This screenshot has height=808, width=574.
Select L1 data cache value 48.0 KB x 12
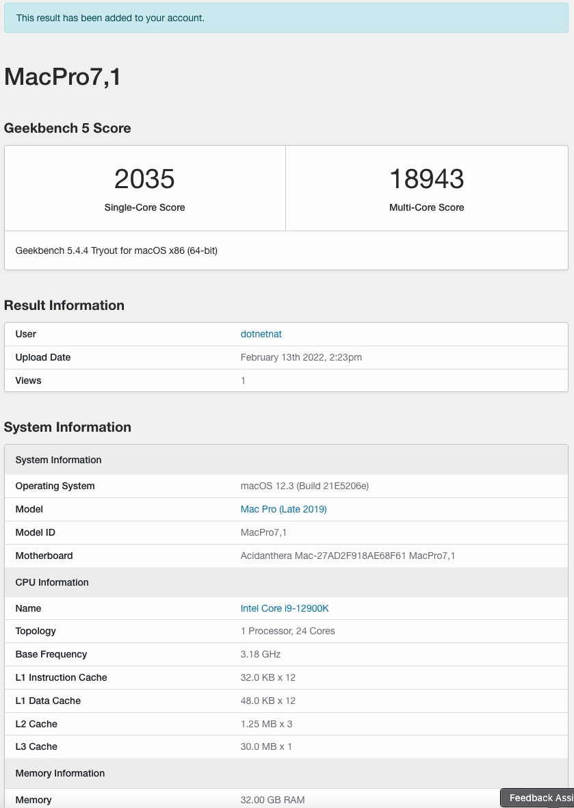pyautogui.click(x=268, y=701)
